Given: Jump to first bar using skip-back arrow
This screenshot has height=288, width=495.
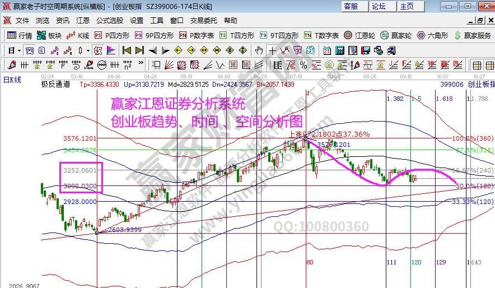Looking at the screenshot, I should point(127,50).
